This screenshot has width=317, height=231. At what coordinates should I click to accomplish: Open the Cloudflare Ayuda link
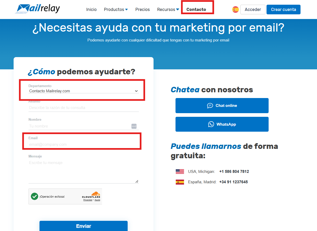point(97,200)
